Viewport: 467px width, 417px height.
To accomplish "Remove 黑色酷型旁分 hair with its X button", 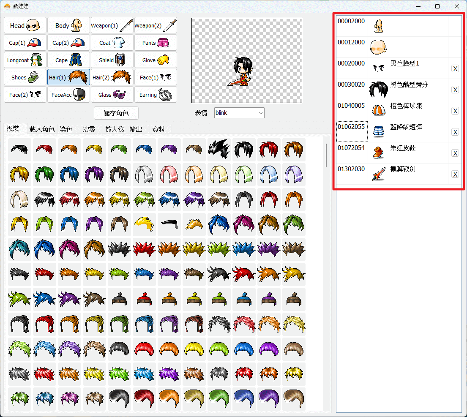I will [x=455, y=90].
